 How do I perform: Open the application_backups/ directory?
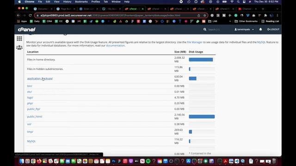[40, 78]
